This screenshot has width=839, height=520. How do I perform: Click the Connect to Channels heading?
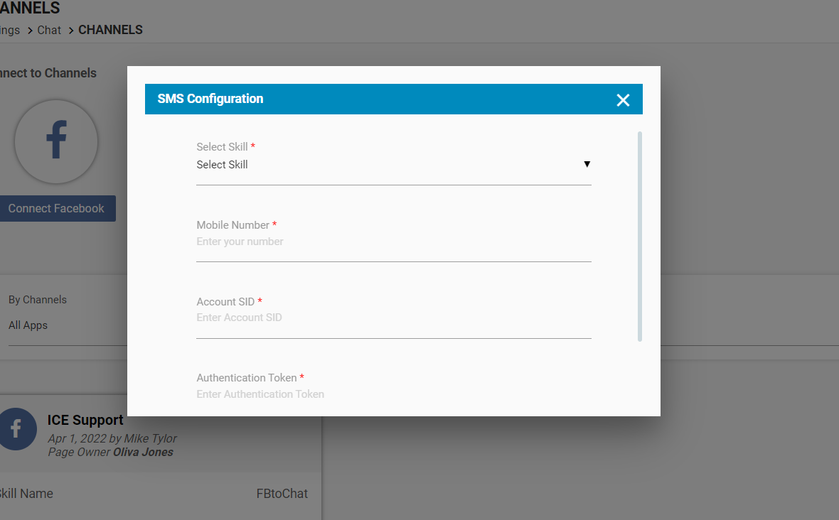[47, 73]
